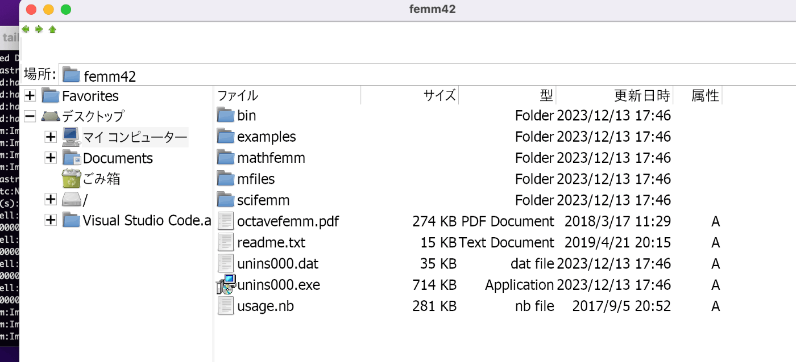796x362 pixels.
Task: Sort by the サイズ column header
Action: click(x=440, y=95)
